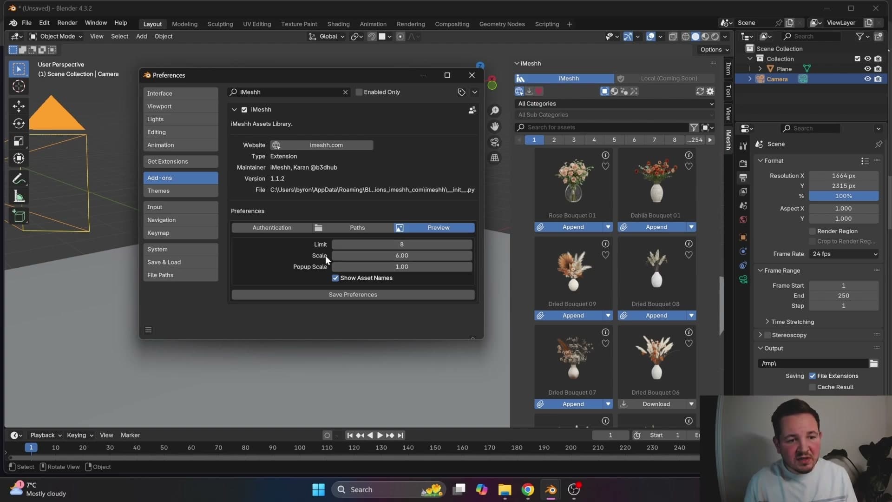Select the Cursor tool in the viewport toolbar
The width and height of the screenshot is (892, 502).
tap(19, 86)
